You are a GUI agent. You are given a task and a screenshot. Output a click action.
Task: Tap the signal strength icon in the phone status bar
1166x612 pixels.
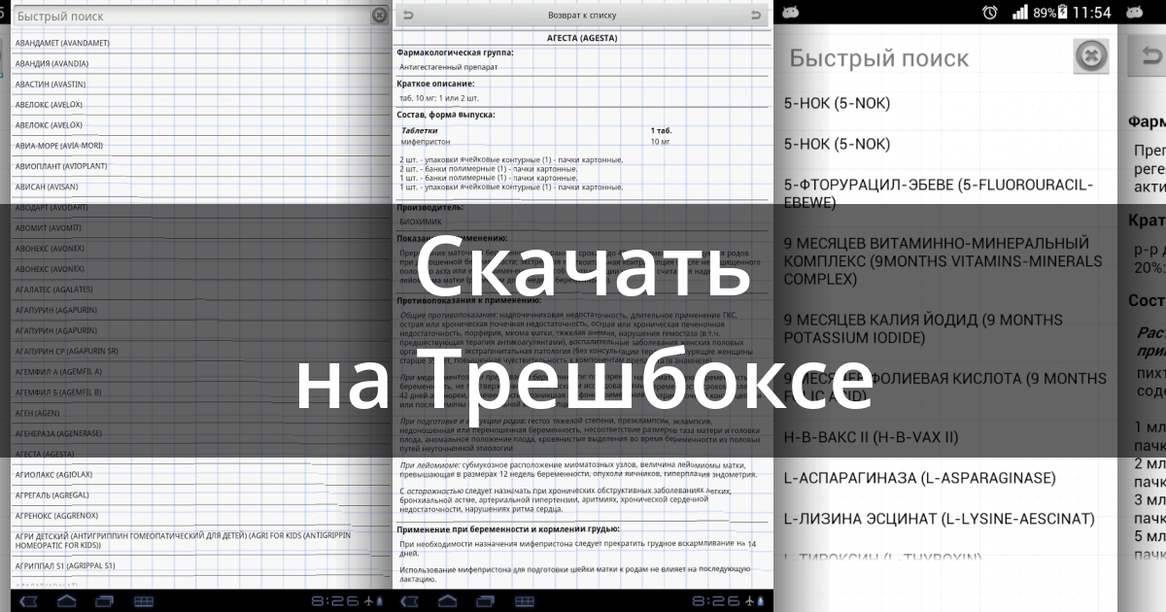coord(1019,13)
